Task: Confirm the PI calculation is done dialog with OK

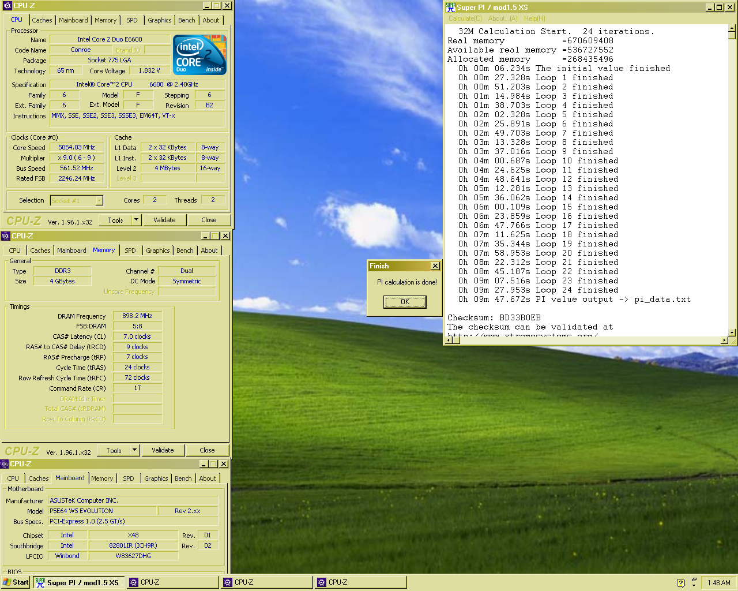Action: click(405, 302)
